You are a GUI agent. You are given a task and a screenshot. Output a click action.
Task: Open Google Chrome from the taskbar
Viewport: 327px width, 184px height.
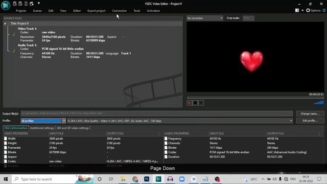135,179
